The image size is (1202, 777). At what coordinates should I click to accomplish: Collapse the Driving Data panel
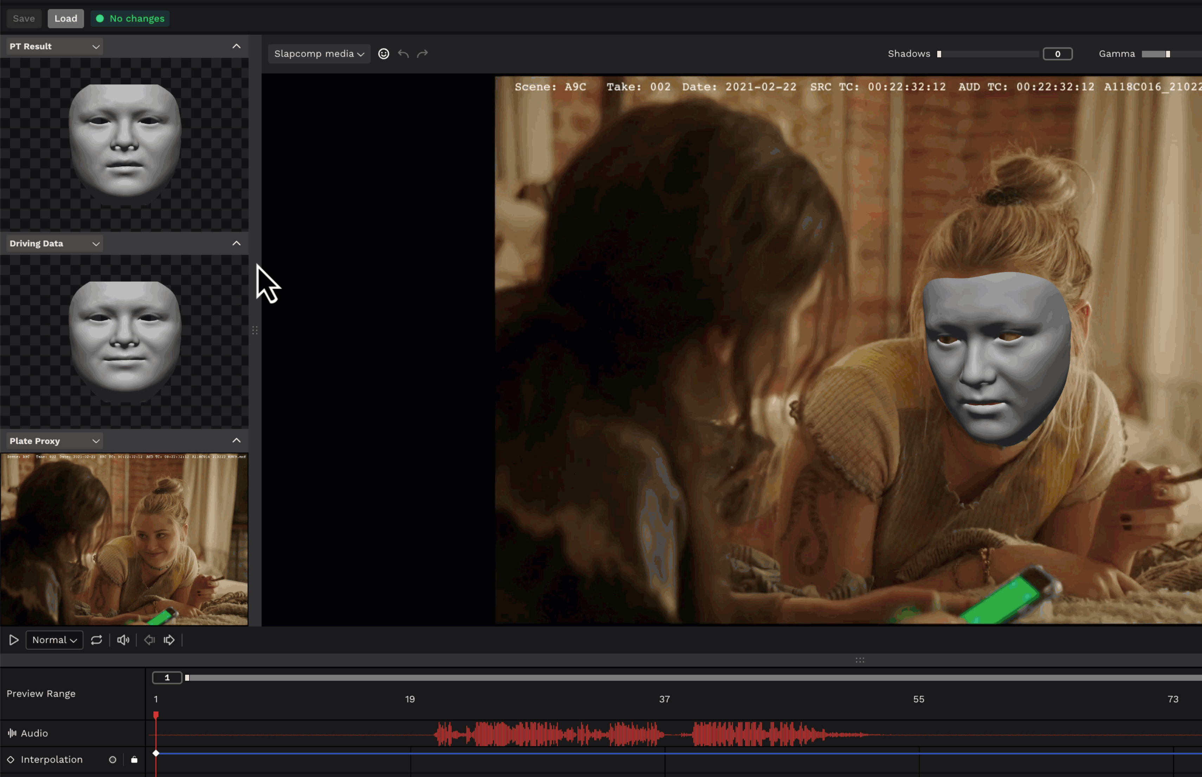click(236, 243)
